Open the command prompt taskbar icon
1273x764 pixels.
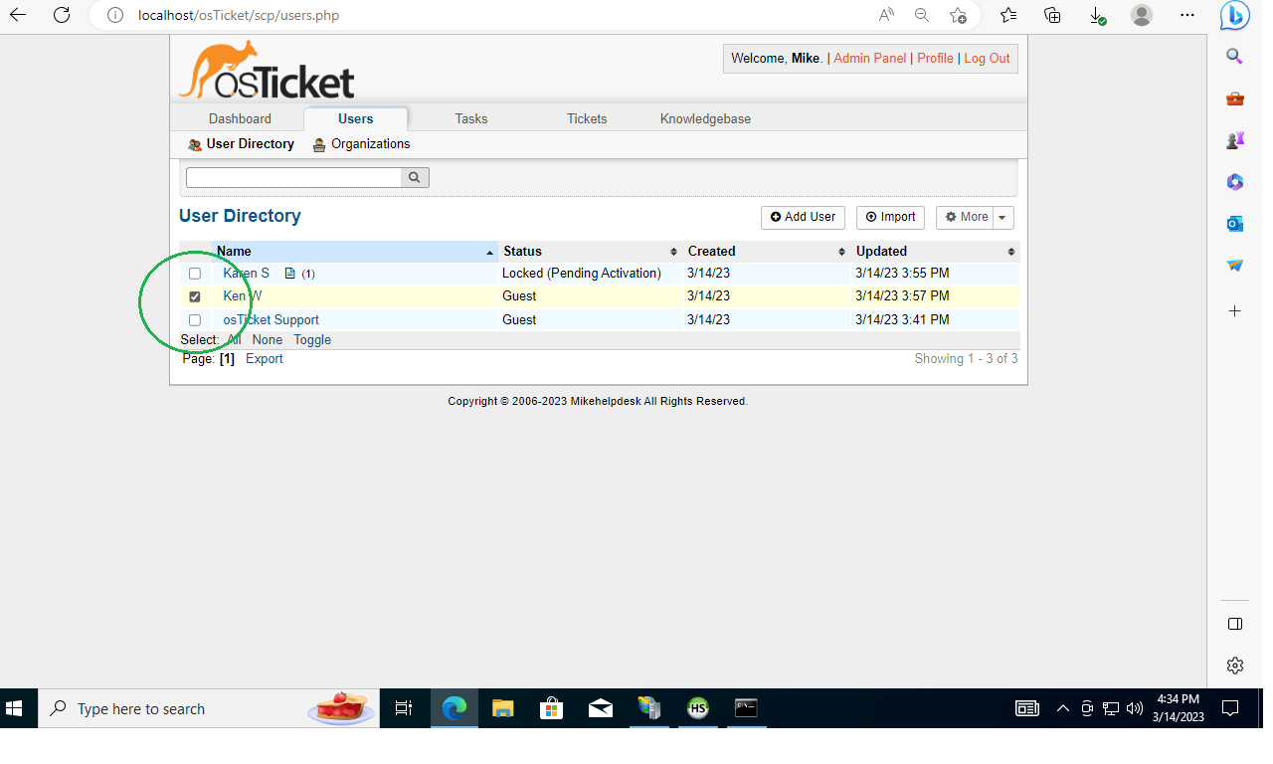tap(746, 708)
